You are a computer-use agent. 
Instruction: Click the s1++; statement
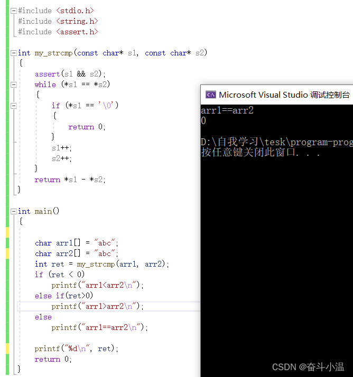tap(62, 148)
